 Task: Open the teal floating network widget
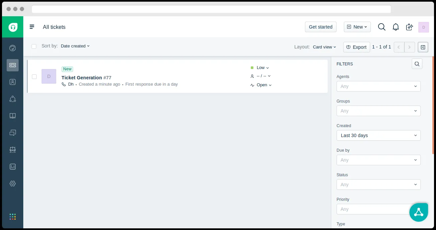pyautogui.click(x=419, y=212)
